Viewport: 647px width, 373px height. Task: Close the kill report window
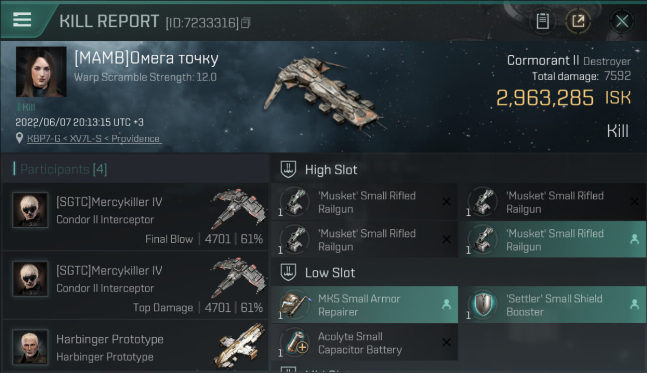622,21
